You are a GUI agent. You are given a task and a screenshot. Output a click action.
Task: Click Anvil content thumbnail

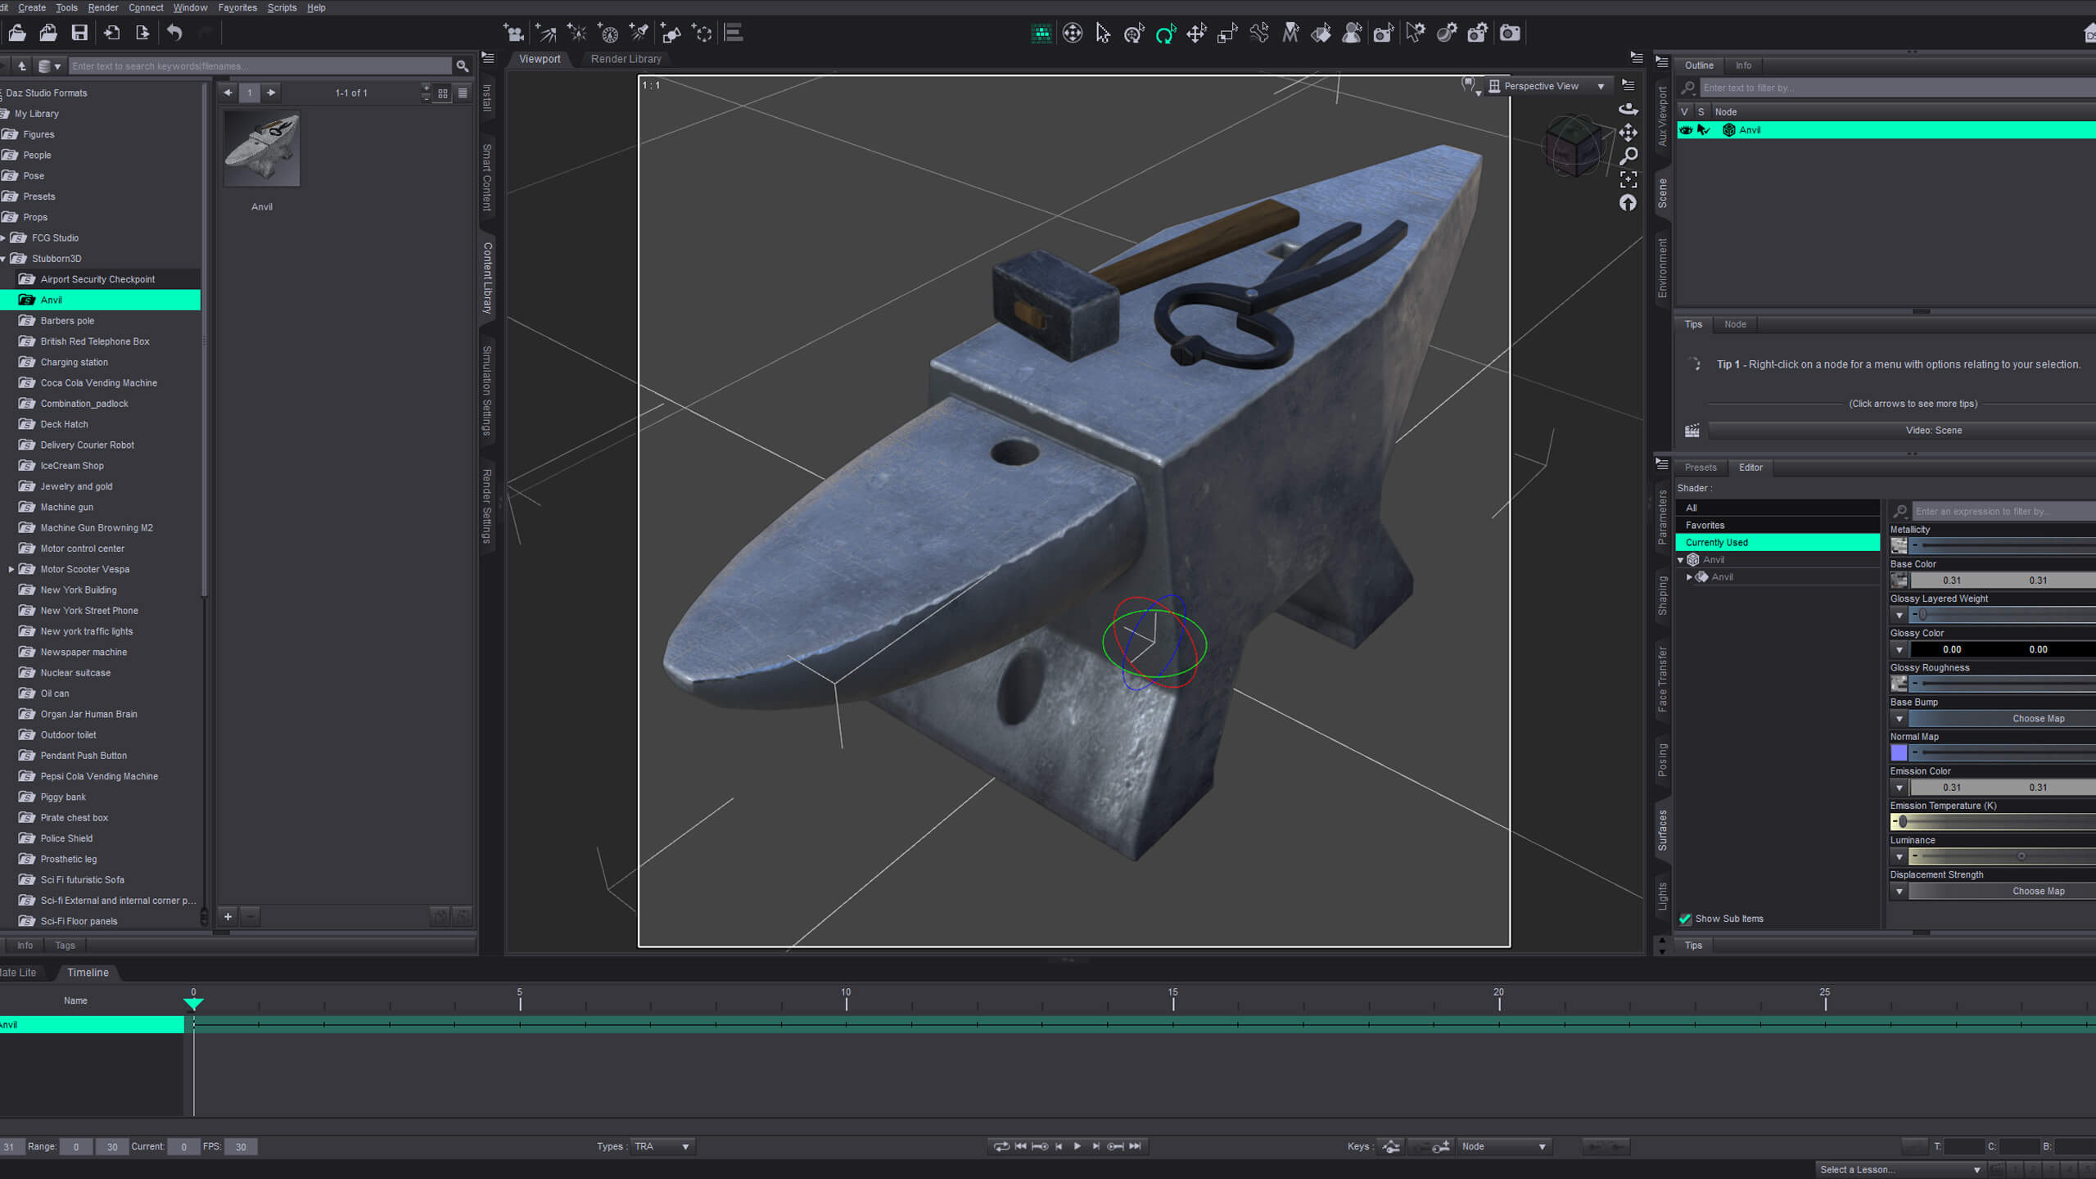[262, 148]
